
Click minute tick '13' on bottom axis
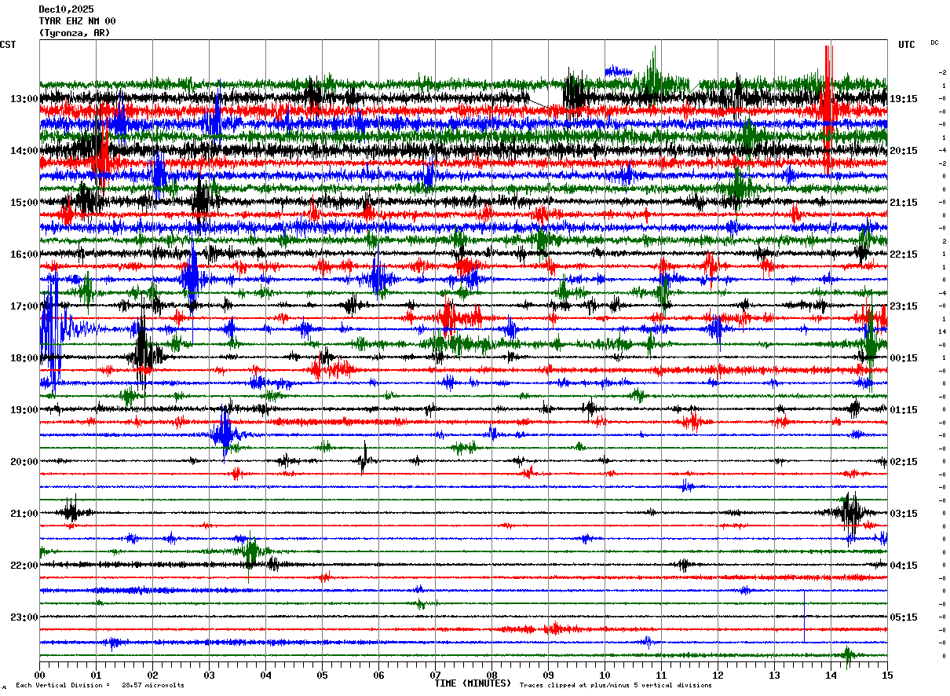click(x=774, y=675)
